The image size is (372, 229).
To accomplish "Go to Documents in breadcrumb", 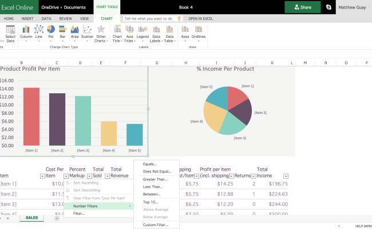I will pyautogui.click(x=75, y=7).
